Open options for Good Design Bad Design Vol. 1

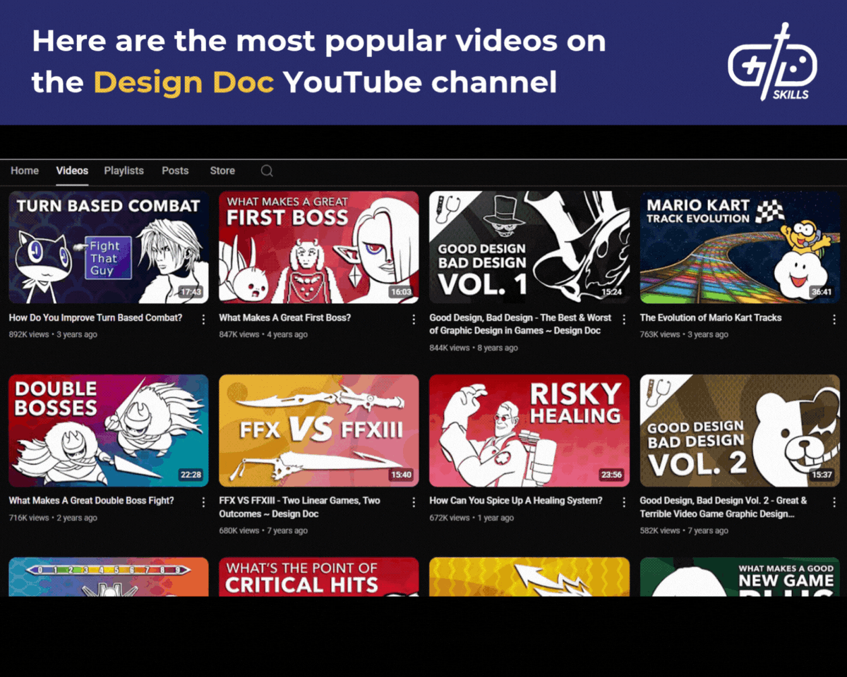coord(624,319)
